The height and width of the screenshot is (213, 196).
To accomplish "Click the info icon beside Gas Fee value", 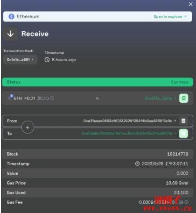I will 186,202.
